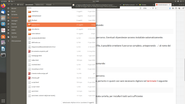The height and width of the screenshot is (104, 185).
Task: Open page actions three-dots menu
Action: (x=150, y=8)
